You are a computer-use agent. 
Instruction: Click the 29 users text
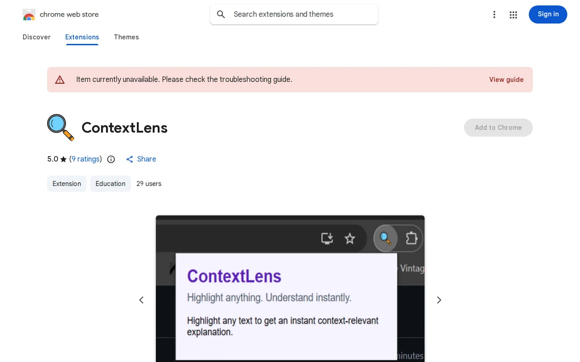pyautogui.click(x=149, y=184)
